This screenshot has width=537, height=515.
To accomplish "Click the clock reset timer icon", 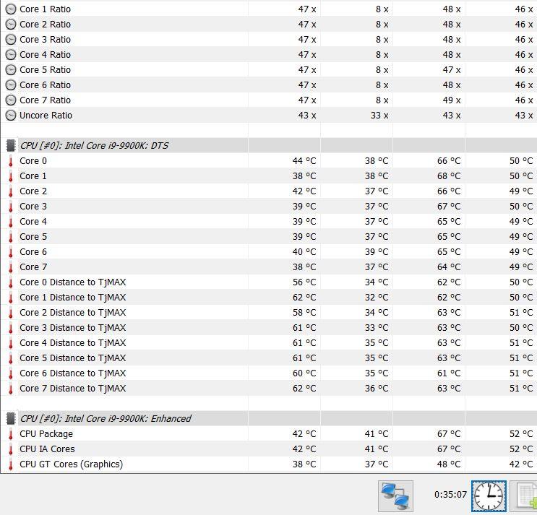I will click(x=489, y=495).
